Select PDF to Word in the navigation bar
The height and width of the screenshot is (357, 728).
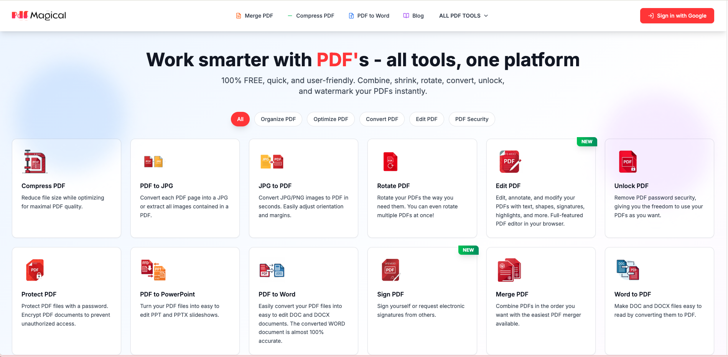(x=369, y=16)
